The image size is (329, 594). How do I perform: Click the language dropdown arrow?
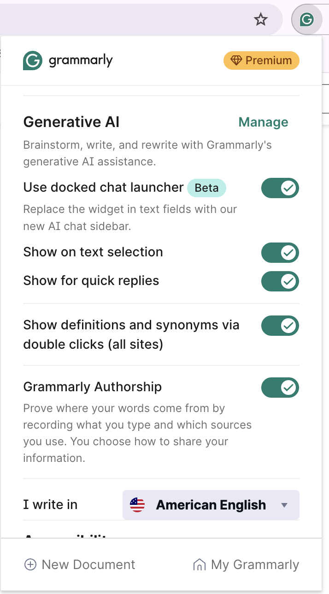click(284, 505)
